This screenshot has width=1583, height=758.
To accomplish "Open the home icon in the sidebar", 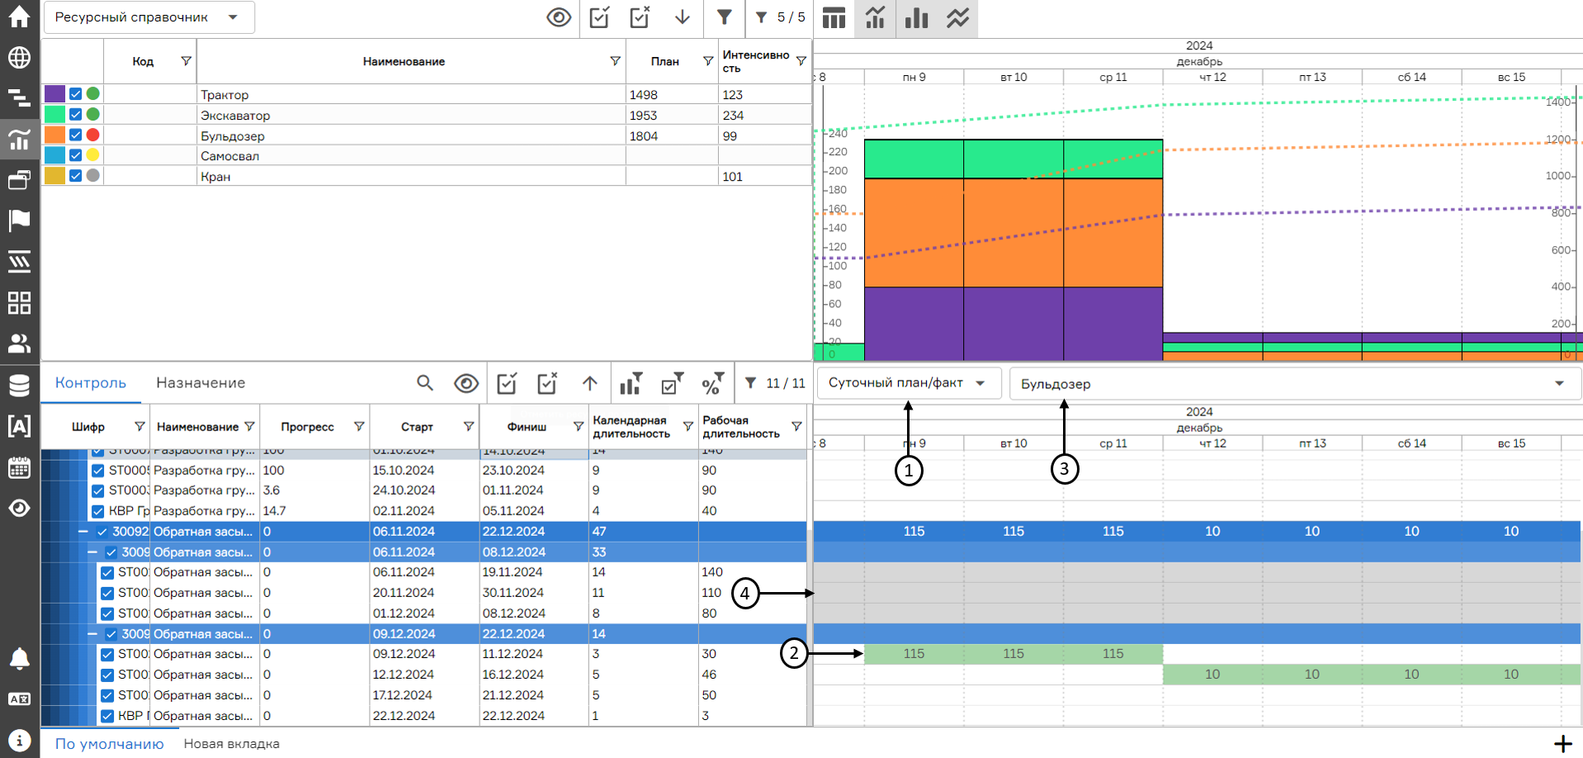I will [19, 17].
